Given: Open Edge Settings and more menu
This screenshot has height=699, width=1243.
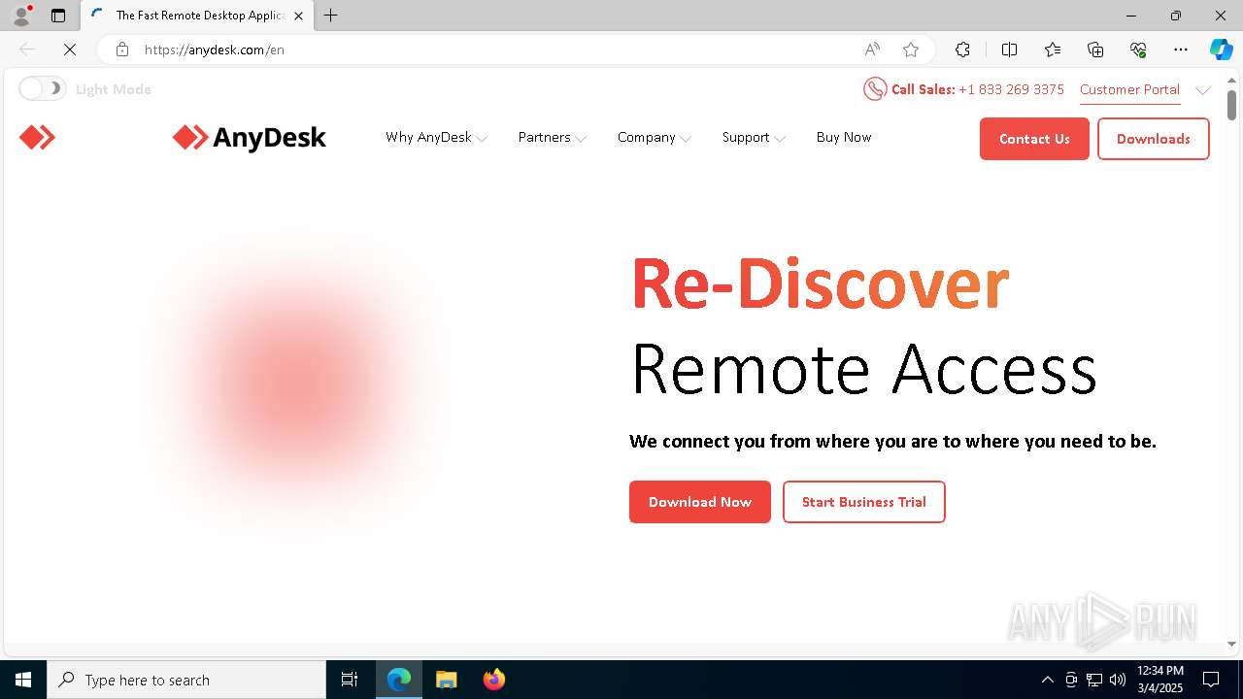Looking at the screenshot, I should (x=1181, y=50).
